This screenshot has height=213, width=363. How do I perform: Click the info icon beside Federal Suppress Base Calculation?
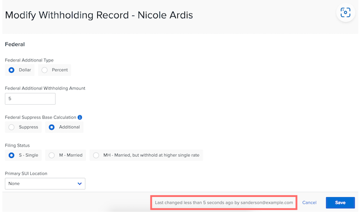[80, 117]
